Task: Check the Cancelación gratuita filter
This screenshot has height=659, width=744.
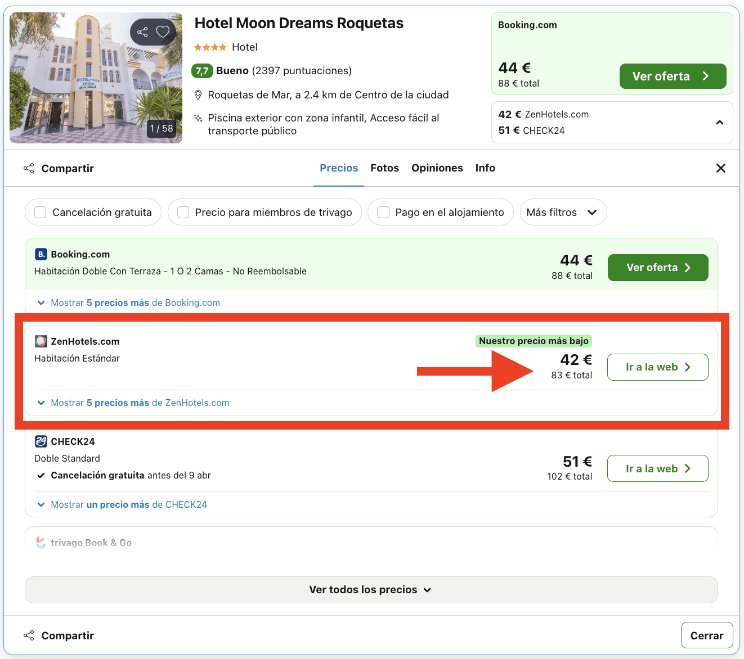Action: pyautogui.click(x=41, y=213)
